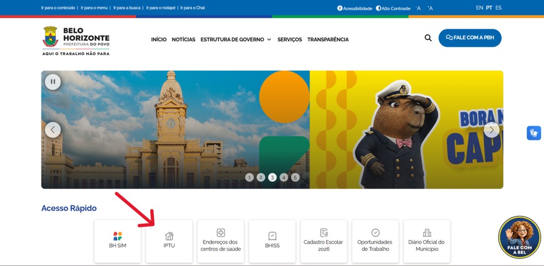Increase font size with the A+ control
The width and height of the screenshot is (544, 266).
(430, 8)
